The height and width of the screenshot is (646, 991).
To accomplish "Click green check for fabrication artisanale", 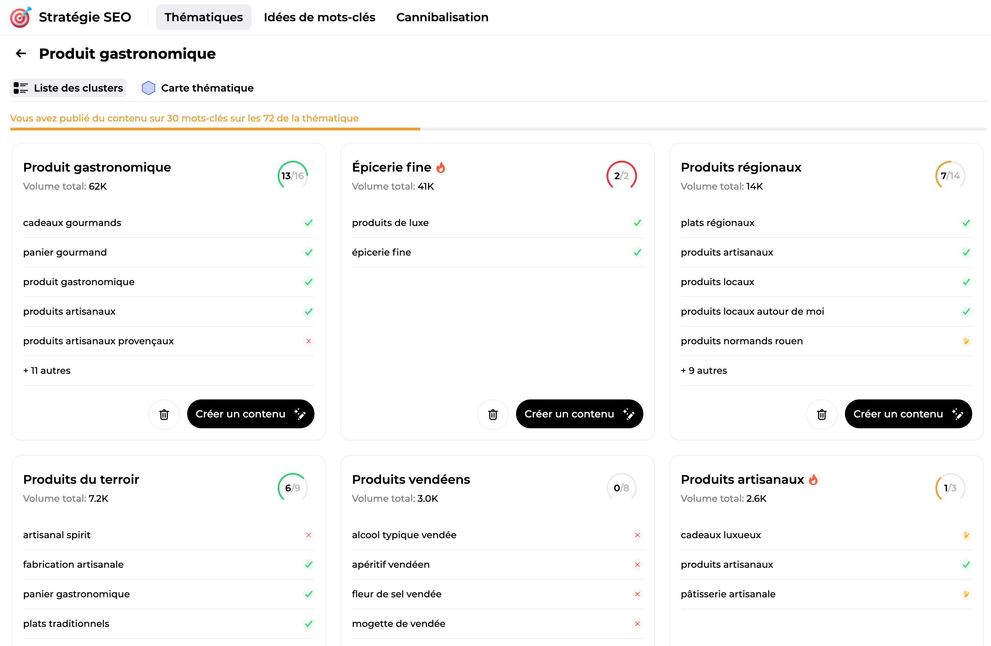I will click(x=309, y=565).
